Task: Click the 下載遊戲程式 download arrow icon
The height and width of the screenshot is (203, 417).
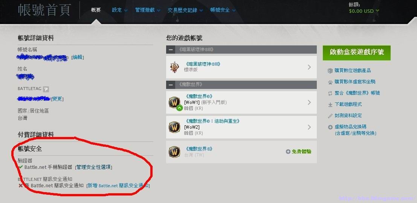Action: (330, 104)
